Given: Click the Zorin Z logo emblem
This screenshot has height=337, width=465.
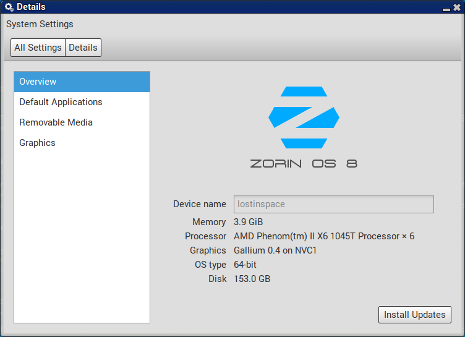Looking at the screenshot, I should click(x=304, y=117).
